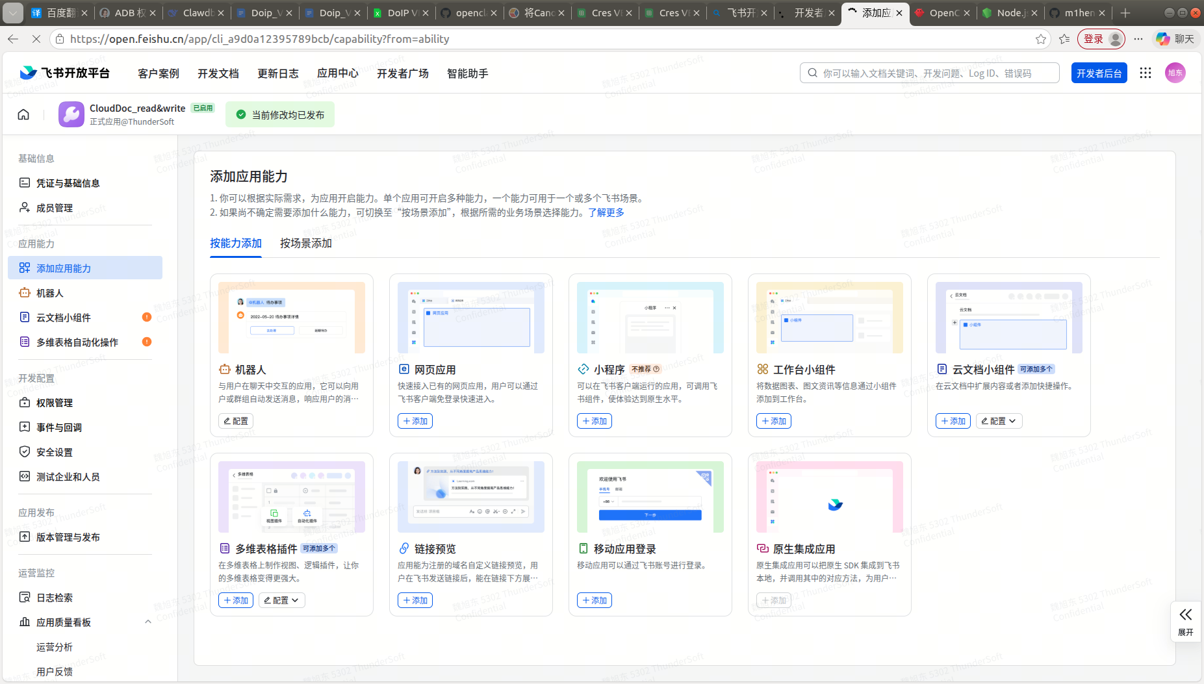Viewport: 1204px width, 684px height.
Task: Click the user avatar in top right
Action: tap(1175, 73)
